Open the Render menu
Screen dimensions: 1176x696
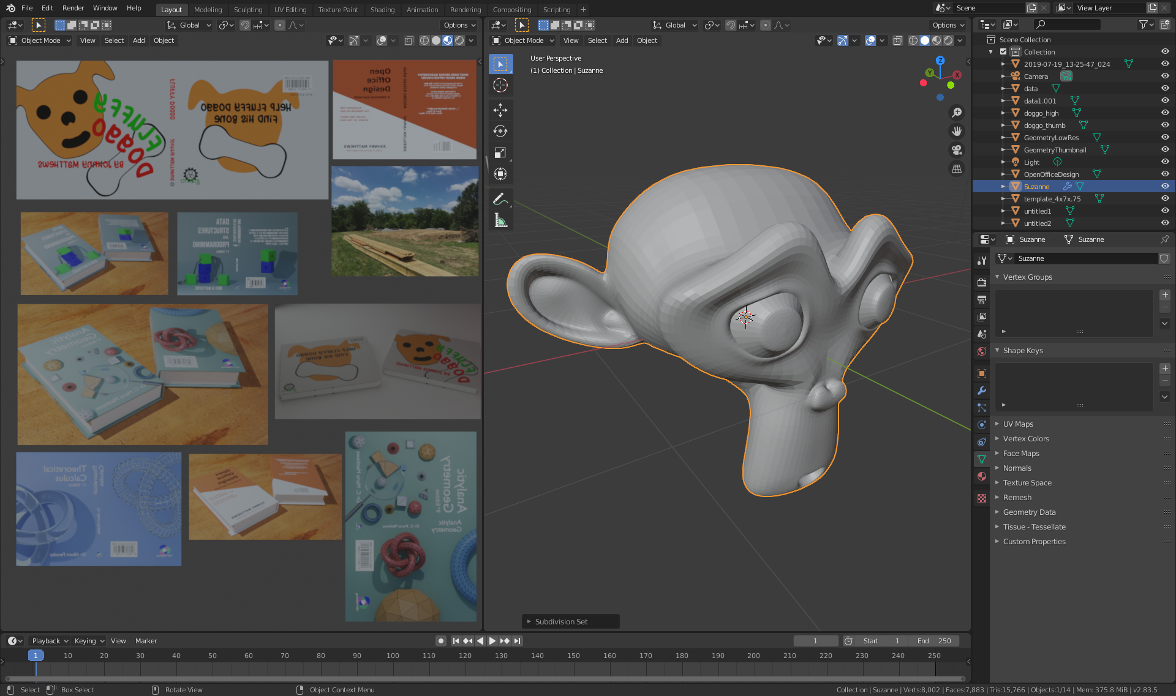click(73, 8)
